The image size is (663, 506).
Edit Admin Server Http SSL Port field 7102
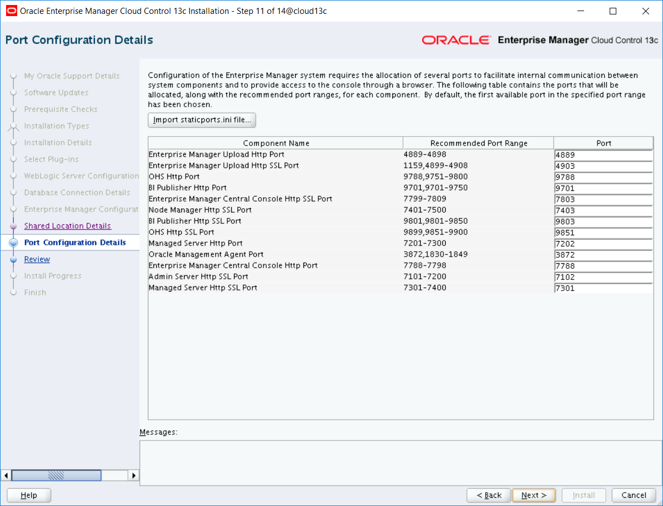[x=604, y=277]
